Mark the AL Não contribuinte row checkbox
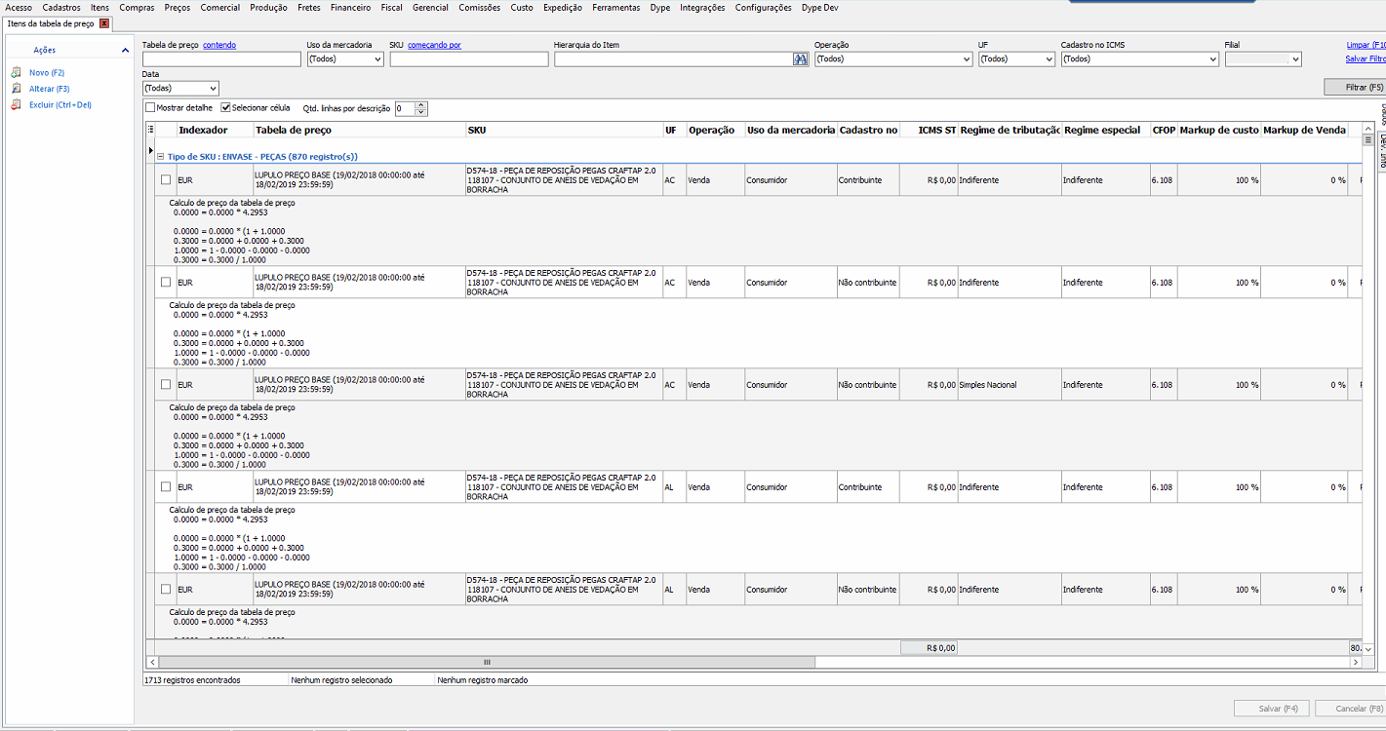 (x=166, y=589)
